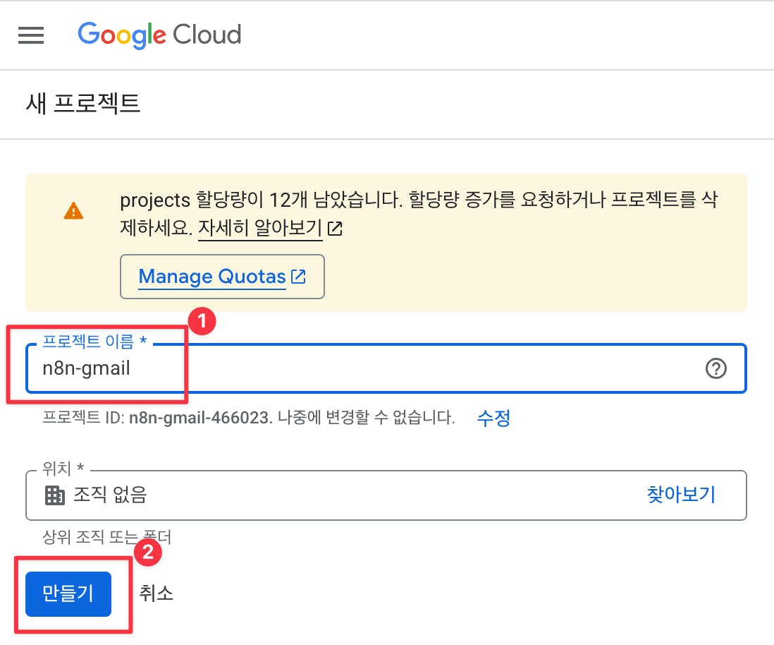Screen dimensions: 774x645
Task: Click the Manage Quotas button
Action: (x=222, y=277)
